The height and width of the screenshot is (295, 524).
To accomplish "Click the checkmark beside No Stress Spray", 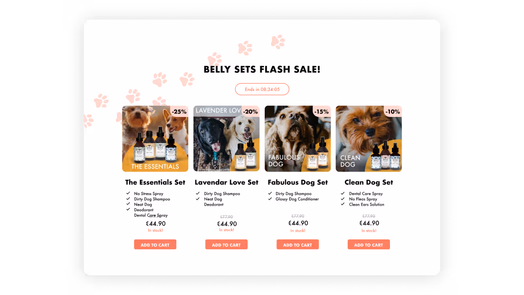I will (x=128, y=193).
